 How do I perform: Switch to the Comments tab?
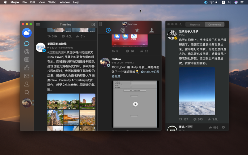[215, 24]
